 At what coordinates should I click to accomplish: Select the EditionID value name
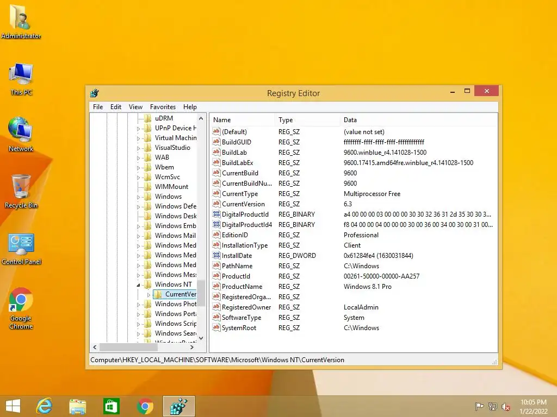(x=235, y=235)
